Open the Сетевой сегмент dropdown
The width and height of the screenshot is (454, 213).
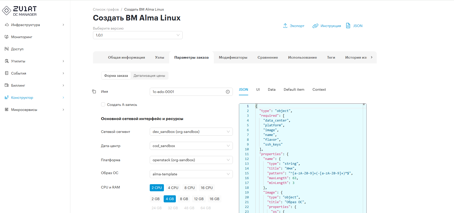[x=191, y=132]
